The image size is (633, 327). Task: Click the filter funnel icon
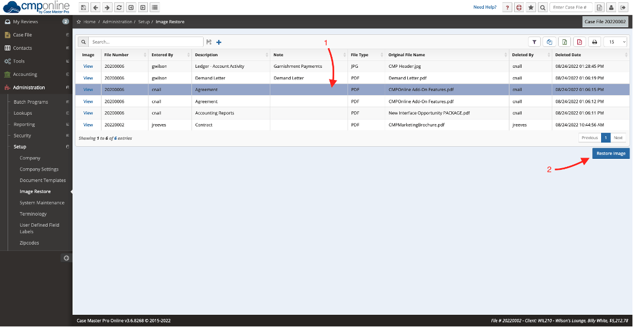(x=534, y=42)
